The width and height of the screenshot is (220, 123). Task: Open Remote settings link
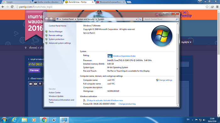[x=56, y=35]
